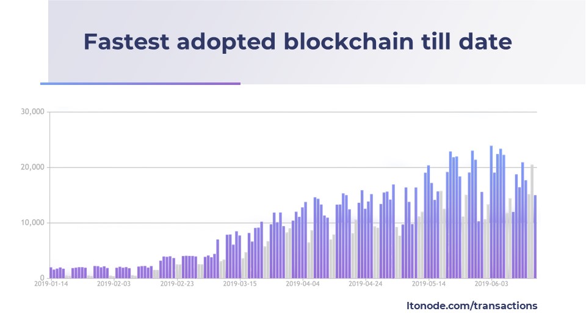This screenshot has width=586, height=330.
Task: Select the 30,000 y-axis label
Action: click(32, 111)
